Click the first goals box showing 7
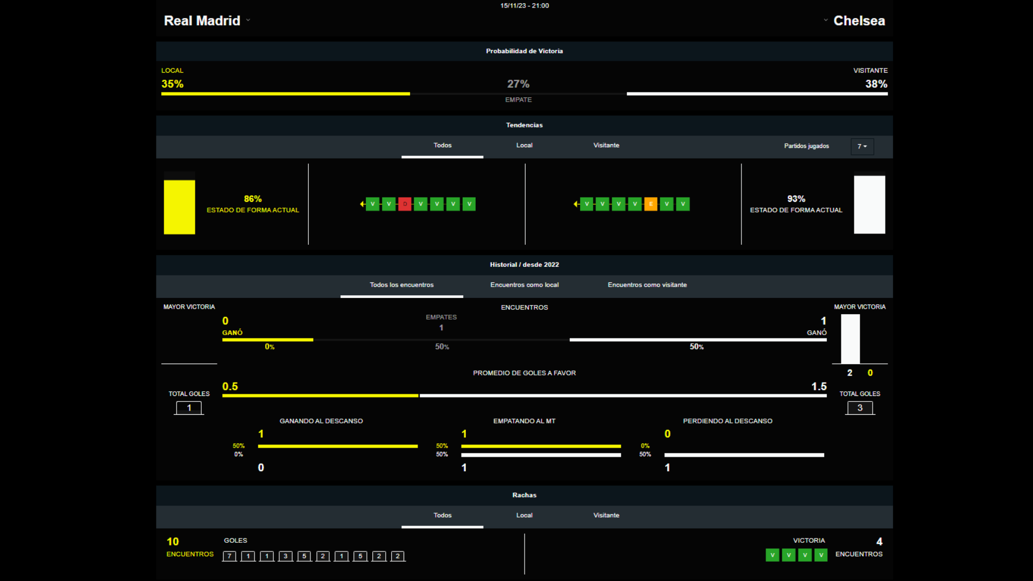 click(230, 556)
